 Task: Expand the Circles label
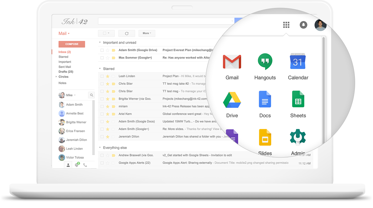(56, 77)
